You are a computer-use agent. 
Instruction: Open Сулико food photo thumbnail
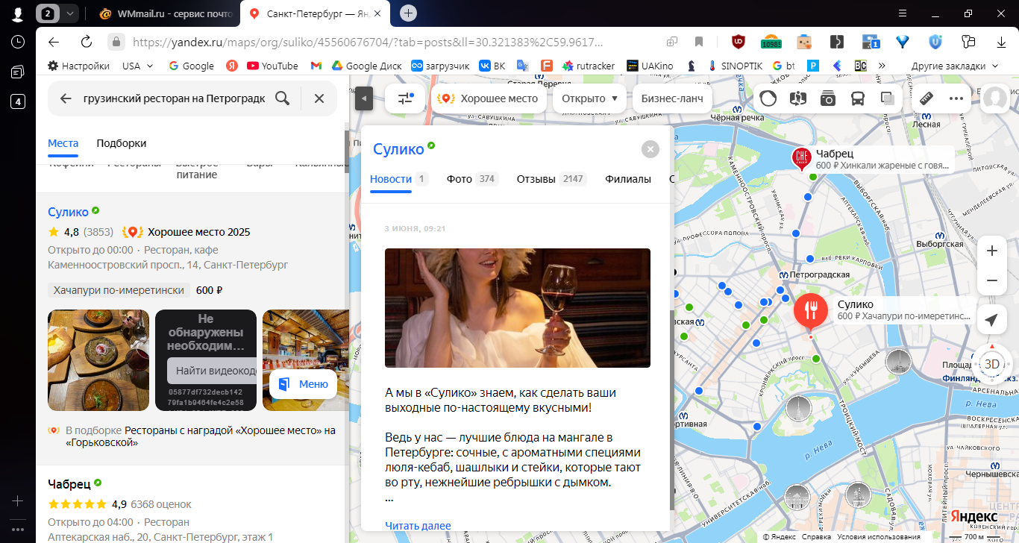[98, 360]
